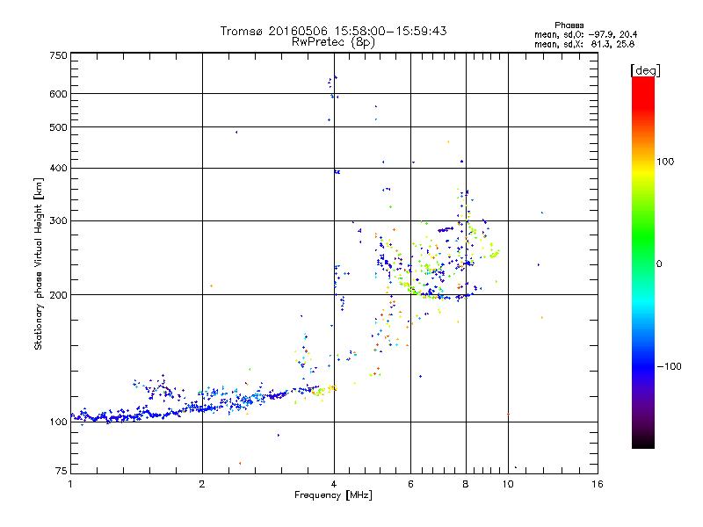Click the RwPretec (8p) subtitle
Image resolution: width=703 pixels, height=527 pixels.
[x=333, y=42]
